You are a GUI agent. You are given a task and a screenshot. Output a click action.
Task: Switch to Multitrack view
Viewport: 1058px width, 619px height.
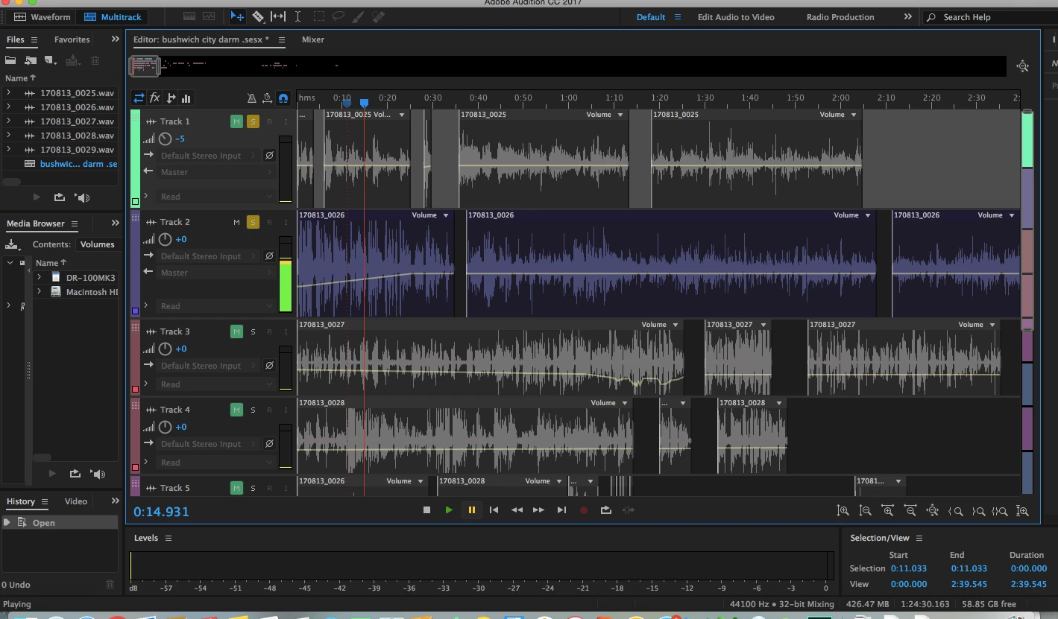tap(113, 16)
